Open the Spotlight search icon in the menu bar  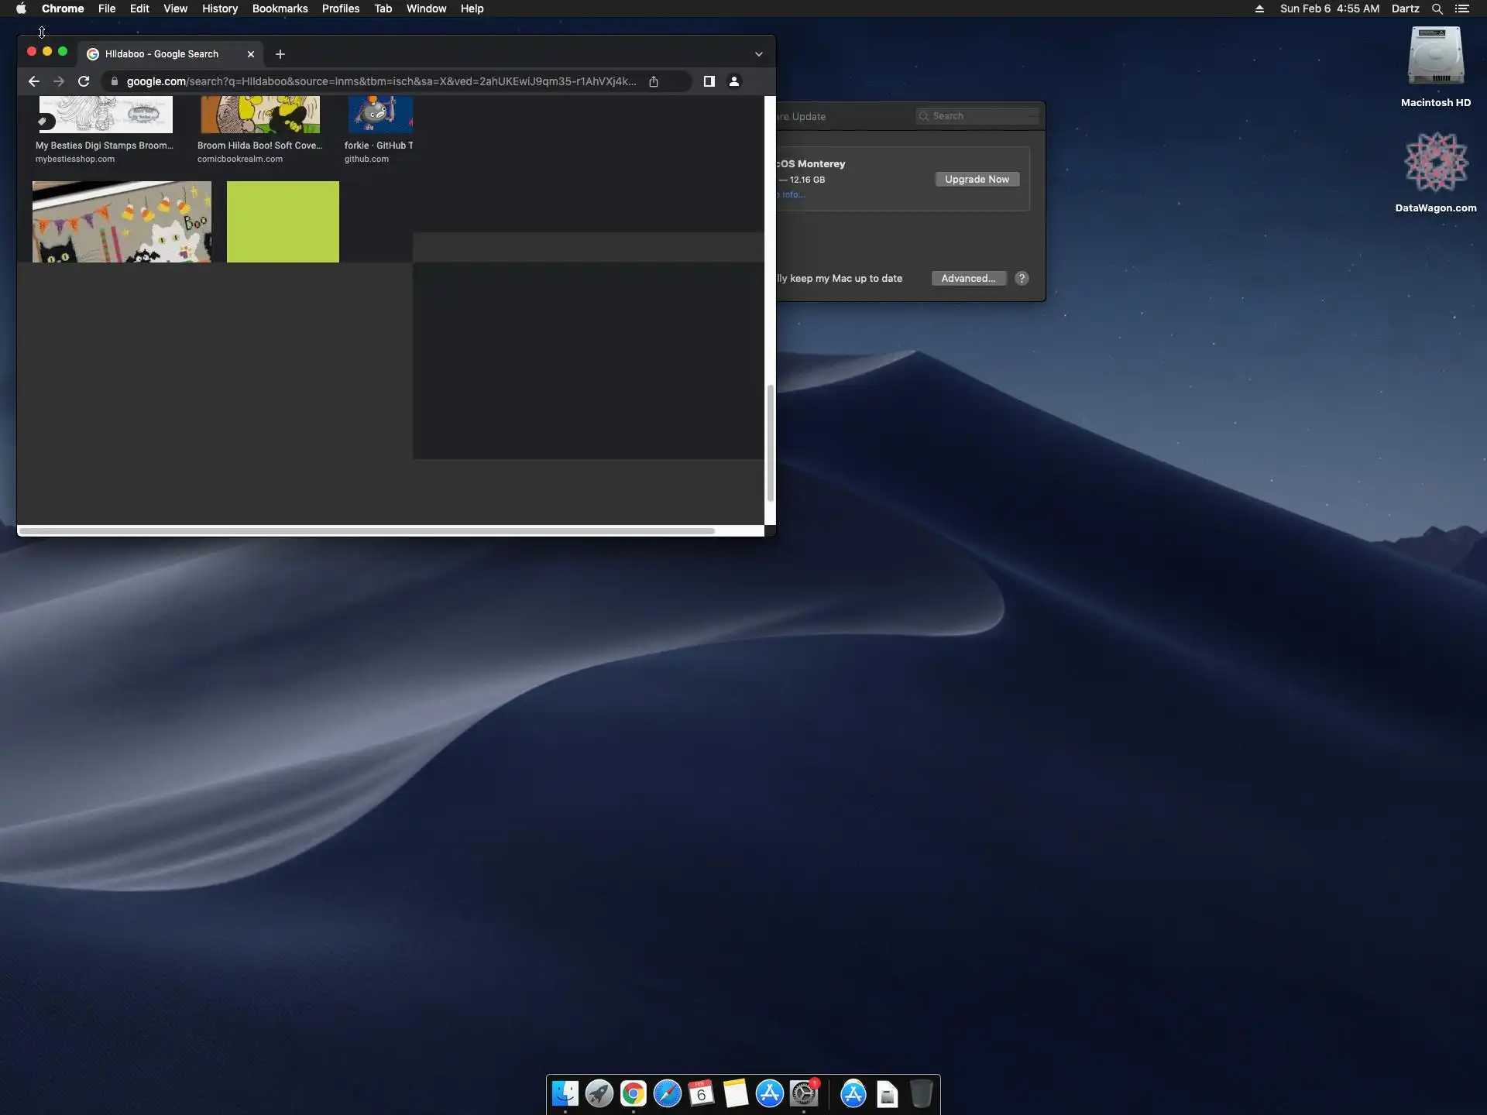pyautogui.click(x=1437, y=9)
